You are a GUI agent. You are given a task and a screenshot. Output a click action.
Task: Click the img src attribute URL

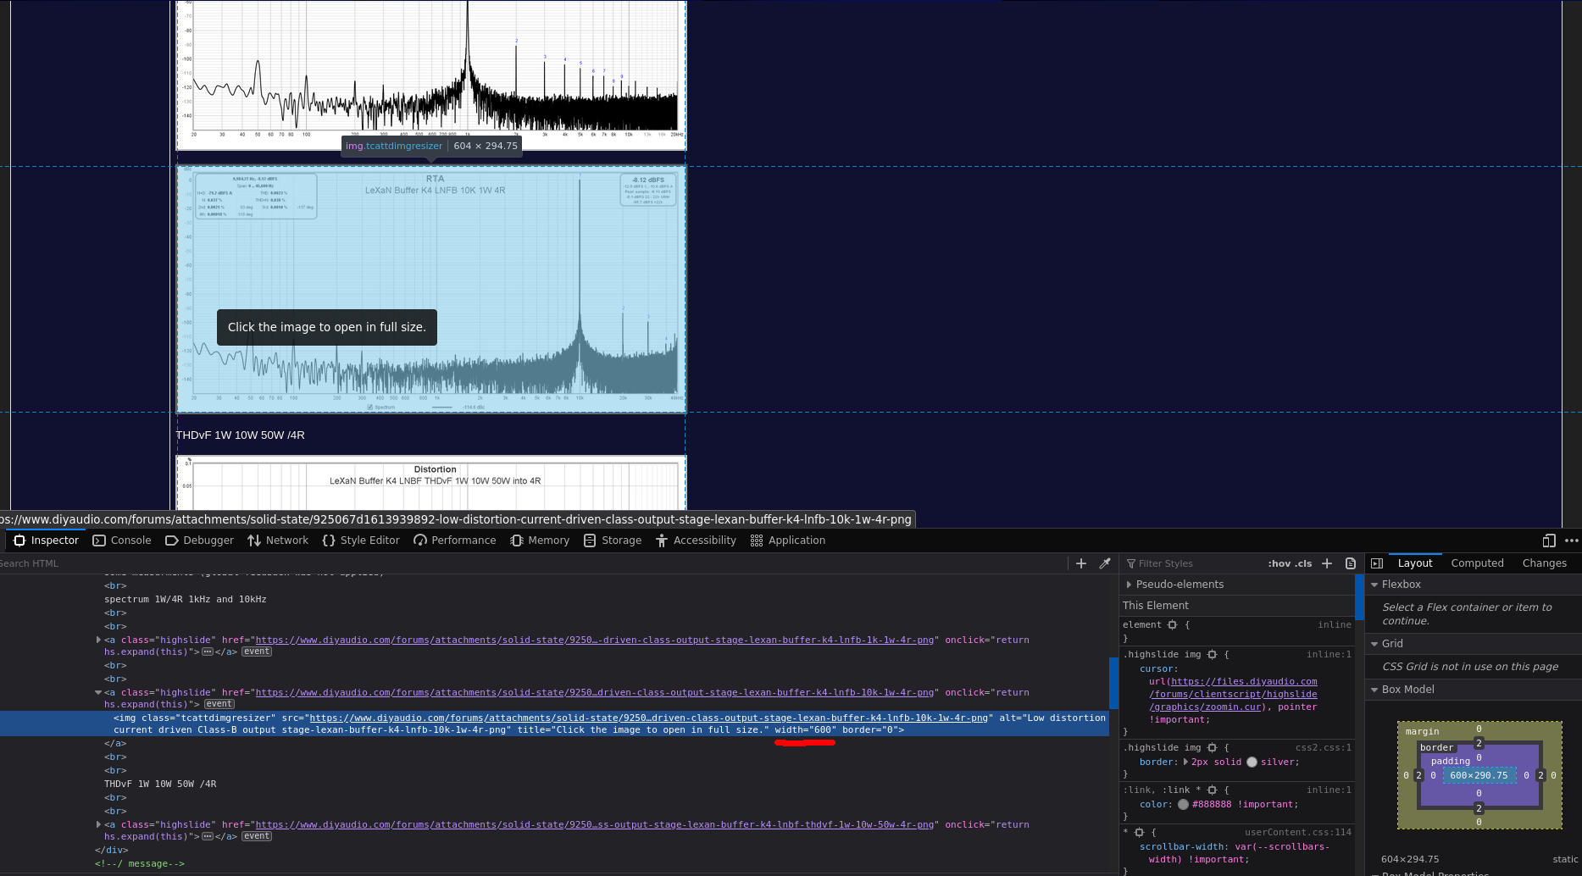pyautogui.click(x=648, y=718)
